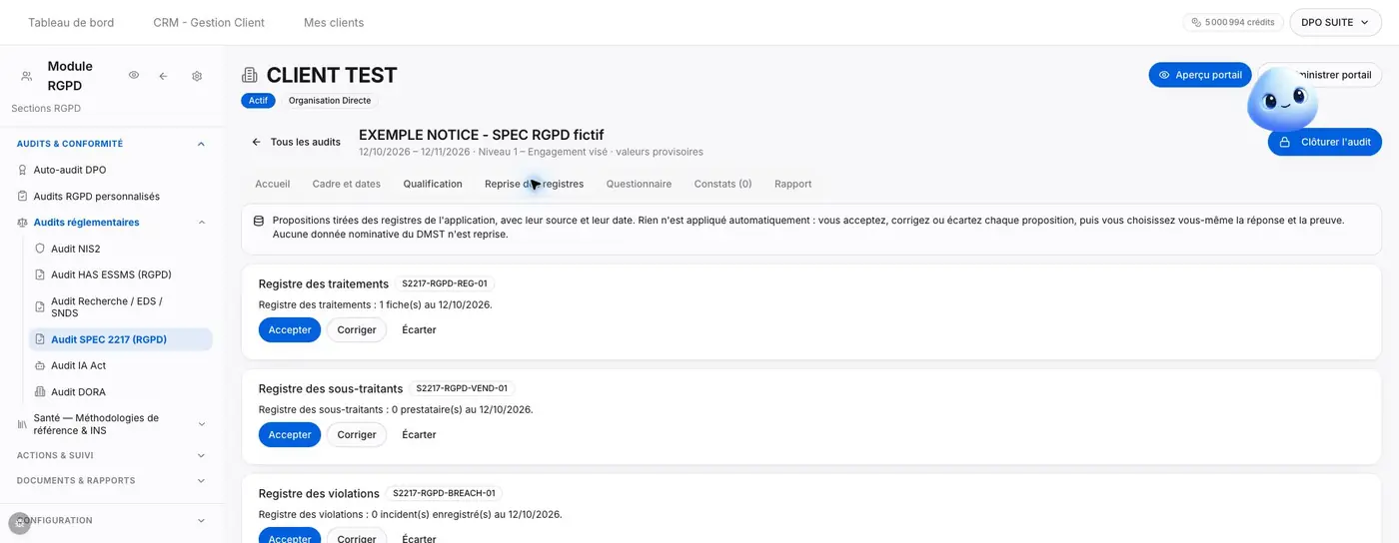Click the database icon in the info banner
The width and height of the screenshot is (1399, 543).
pyautogui.click(x=259, y=221)
